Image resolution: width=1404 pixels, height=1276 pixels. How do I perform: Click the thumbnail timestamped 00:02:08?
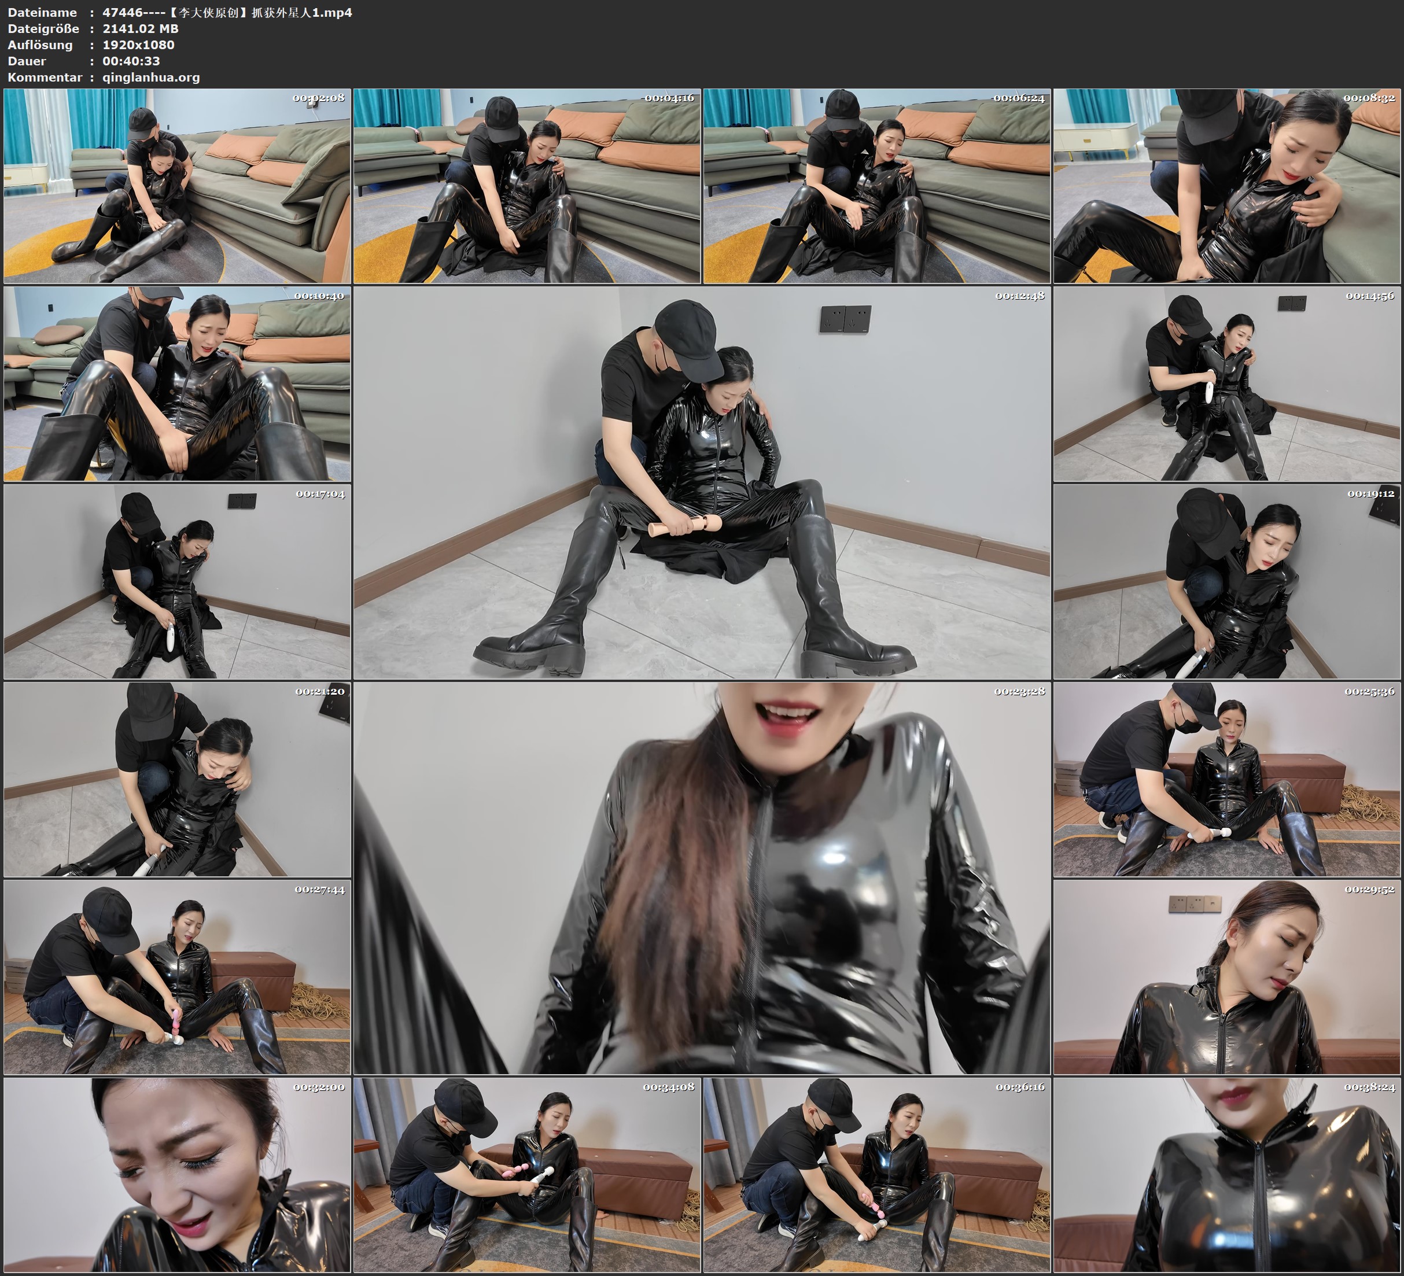pyautogui.click(x=177, y=186)
